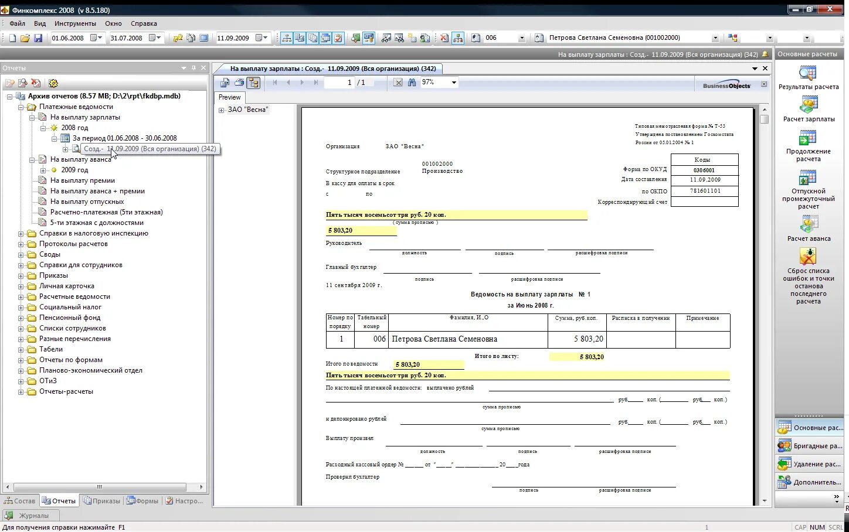Click the checklist clipboard toolbar icon
Screen dimensions: 849x532
click(x=338, y=38)
